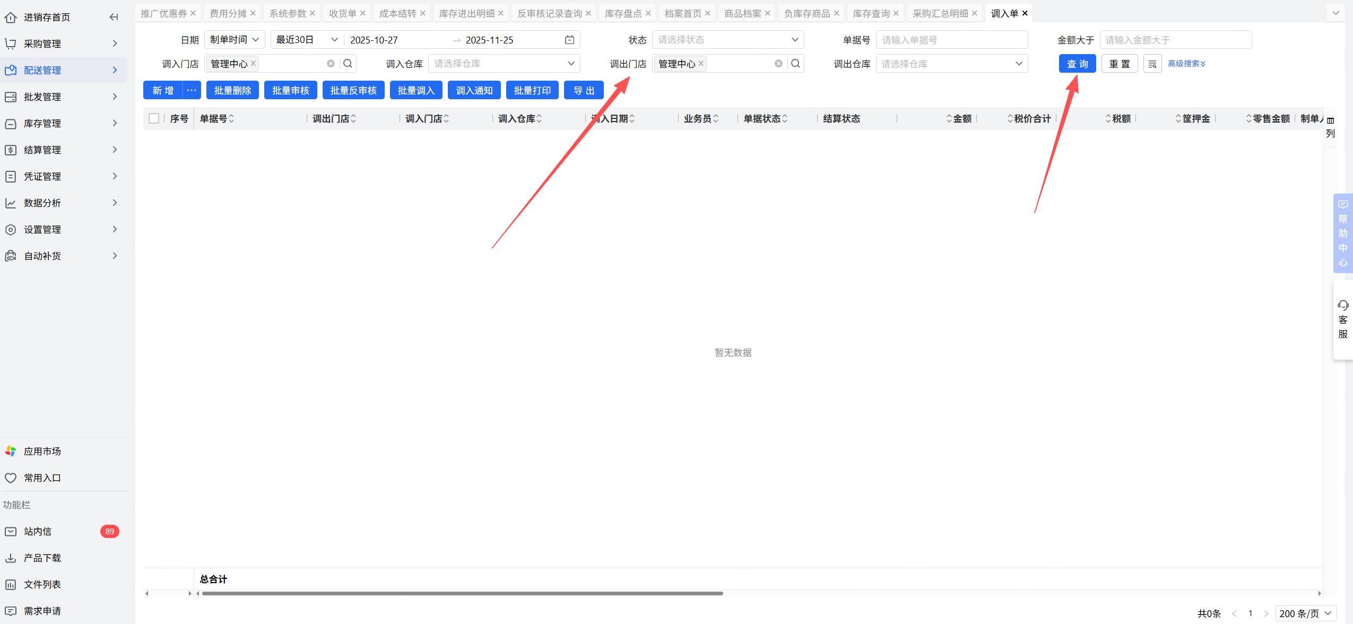Click the horizontal table scrollbar

pos(462,593)
